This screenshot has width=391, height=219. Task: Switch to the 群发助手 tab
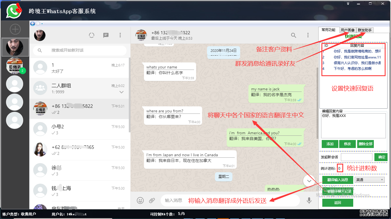(x=365, y=30)
